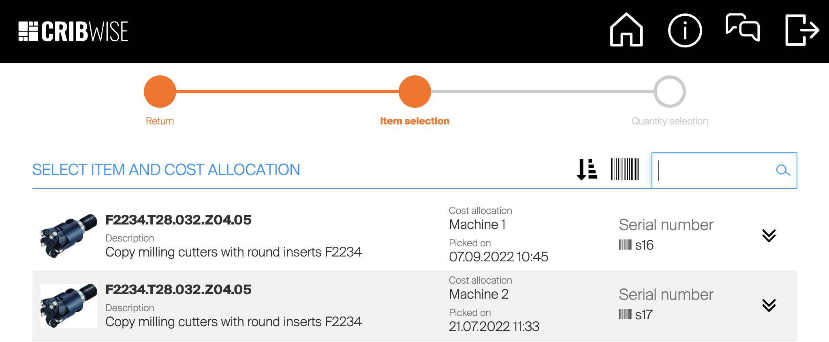Click the logout exit icon
The height and width of the screenshot is (342, 829).
click(x=802, y=30)
